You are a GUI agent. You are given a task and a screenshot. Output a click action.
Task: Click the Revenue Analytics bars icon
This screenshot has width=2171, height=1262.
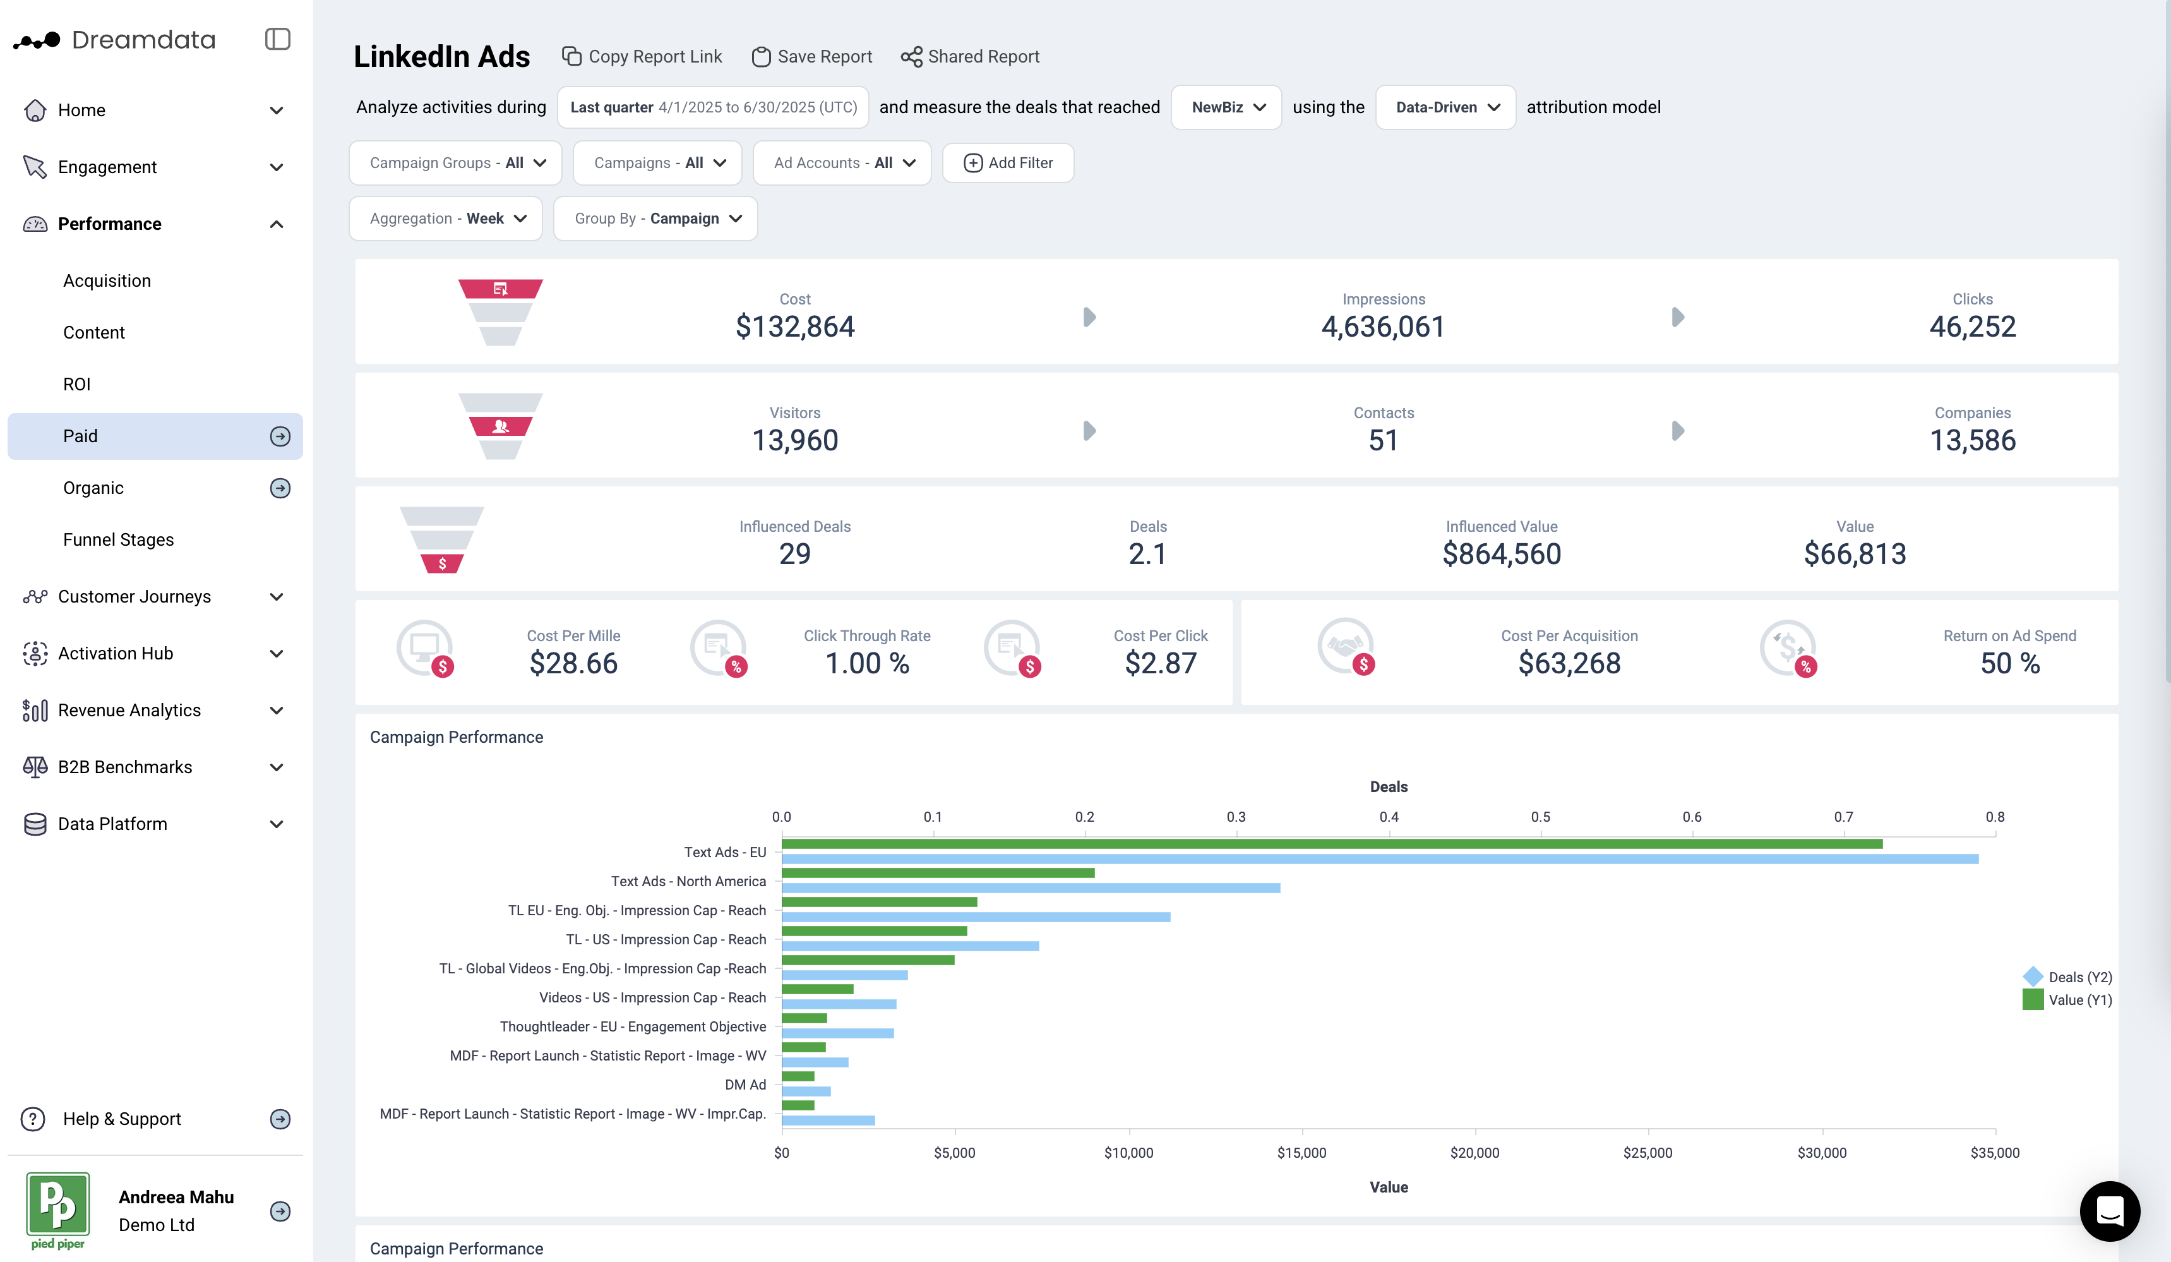35,710
